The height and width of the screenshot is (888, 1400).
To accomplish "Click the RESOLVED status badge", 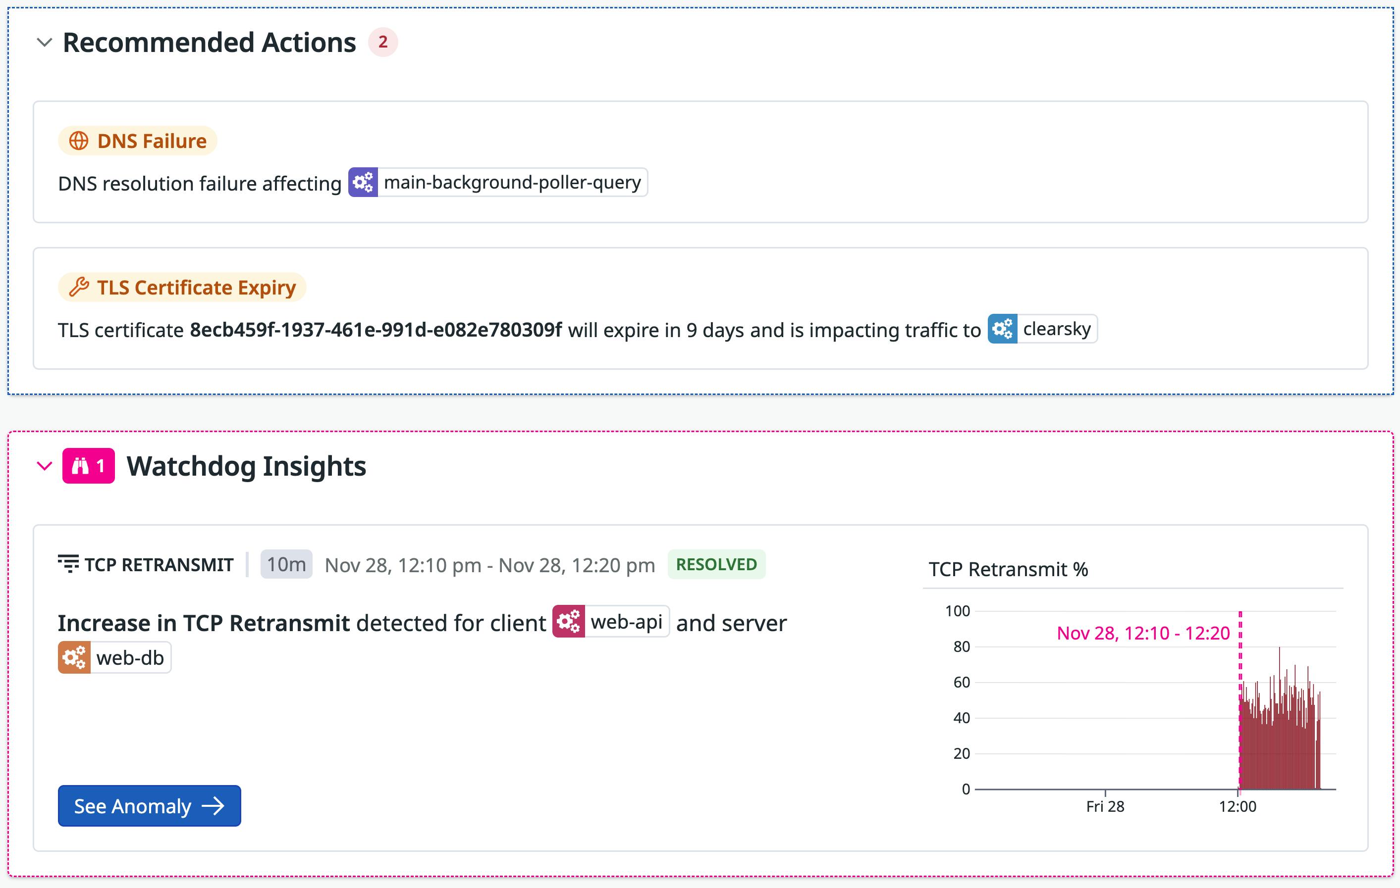I will pyautogui.click(x=717, y=564).
